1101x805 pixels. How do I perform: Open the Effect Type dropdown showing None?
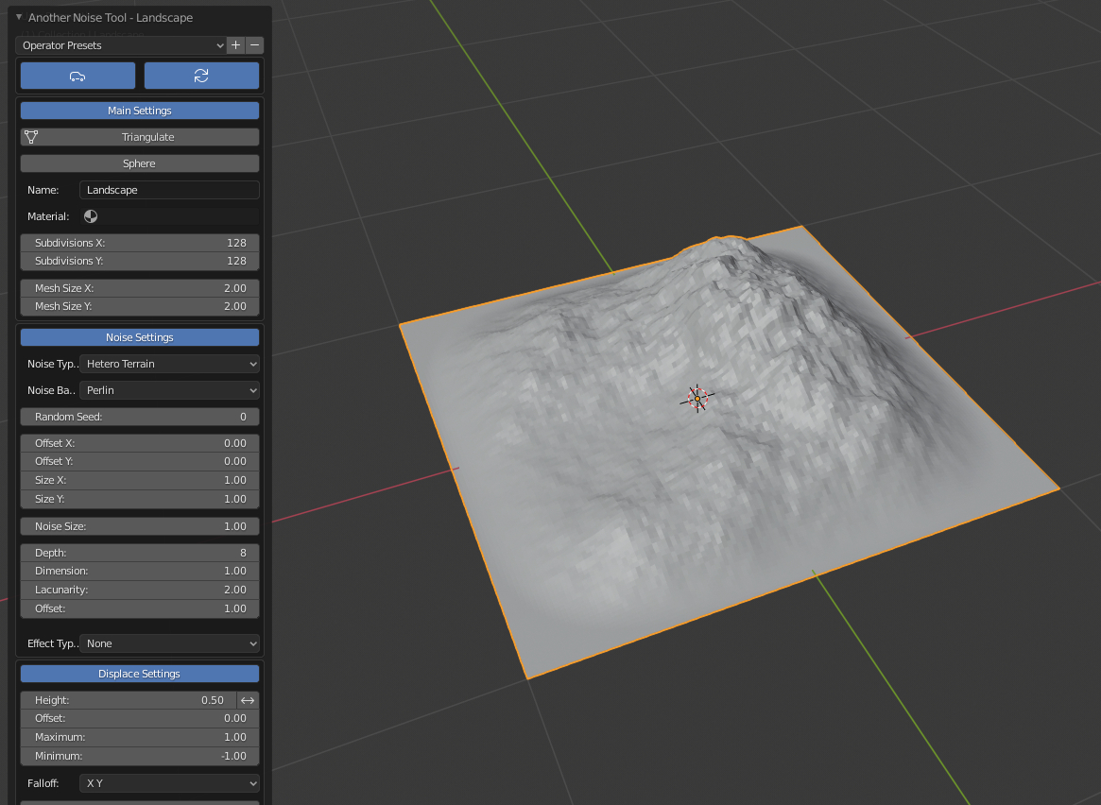(x=169, y=643)
